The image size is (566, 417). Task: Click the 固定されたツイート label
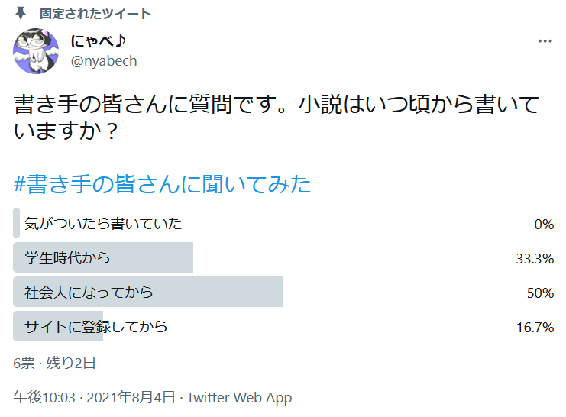(x=95, y=14)
